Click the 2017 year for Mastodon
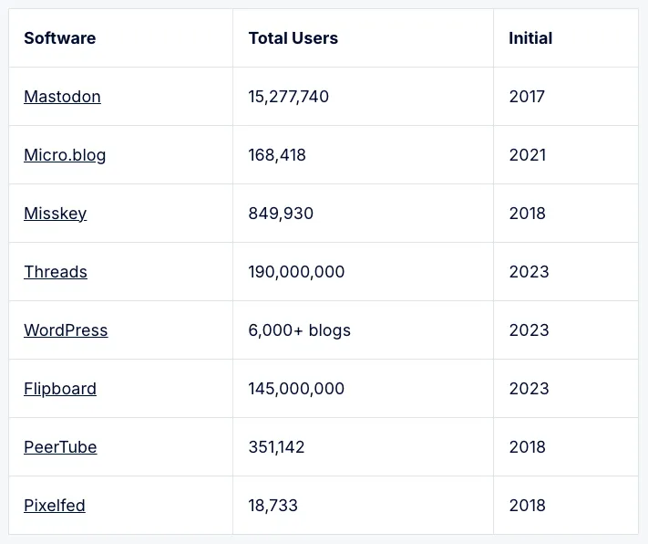This screenshot has height=544, width=648. pyautogui.click(x=527, y=97)
